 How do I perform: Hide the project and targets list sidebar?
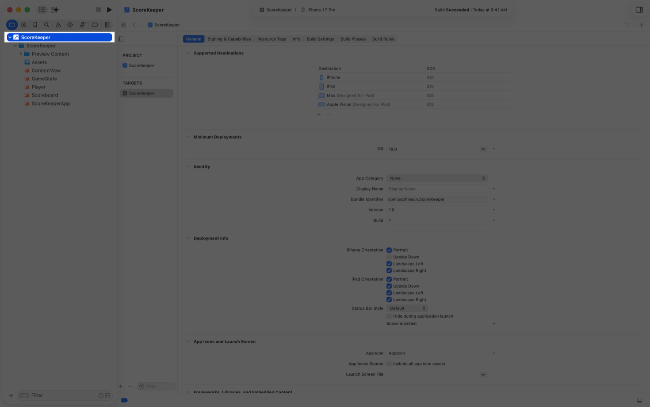(121, 39)
